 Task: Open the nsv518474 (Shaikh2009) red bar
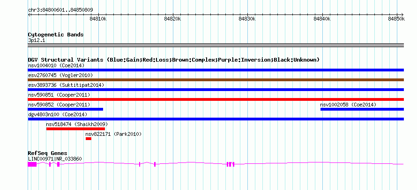[x=75, y=129]
